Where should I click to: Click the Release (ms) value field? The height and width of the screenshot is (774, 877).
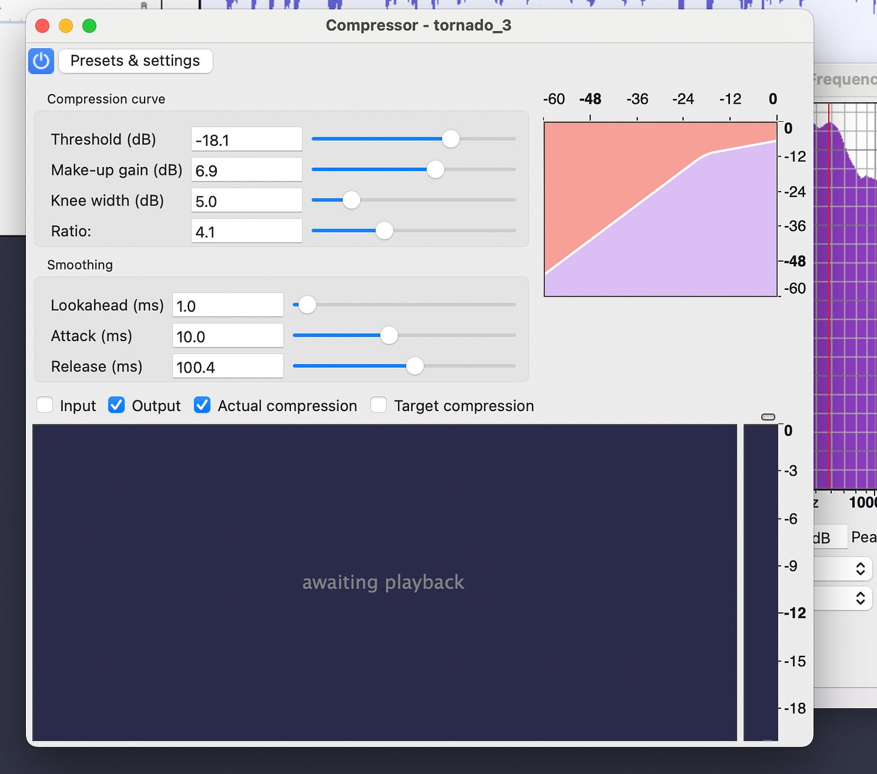[228, 367]
